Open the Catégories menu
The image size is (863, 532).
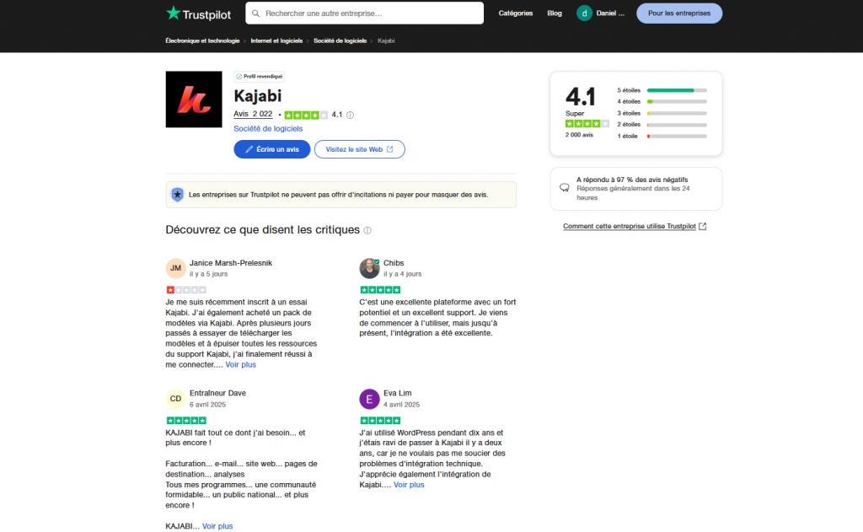click(516, 13)
